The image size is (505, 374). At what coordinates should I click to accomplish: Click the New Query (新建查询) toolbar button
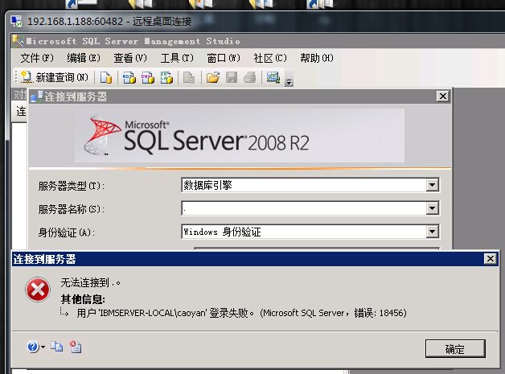pos(55,77)
